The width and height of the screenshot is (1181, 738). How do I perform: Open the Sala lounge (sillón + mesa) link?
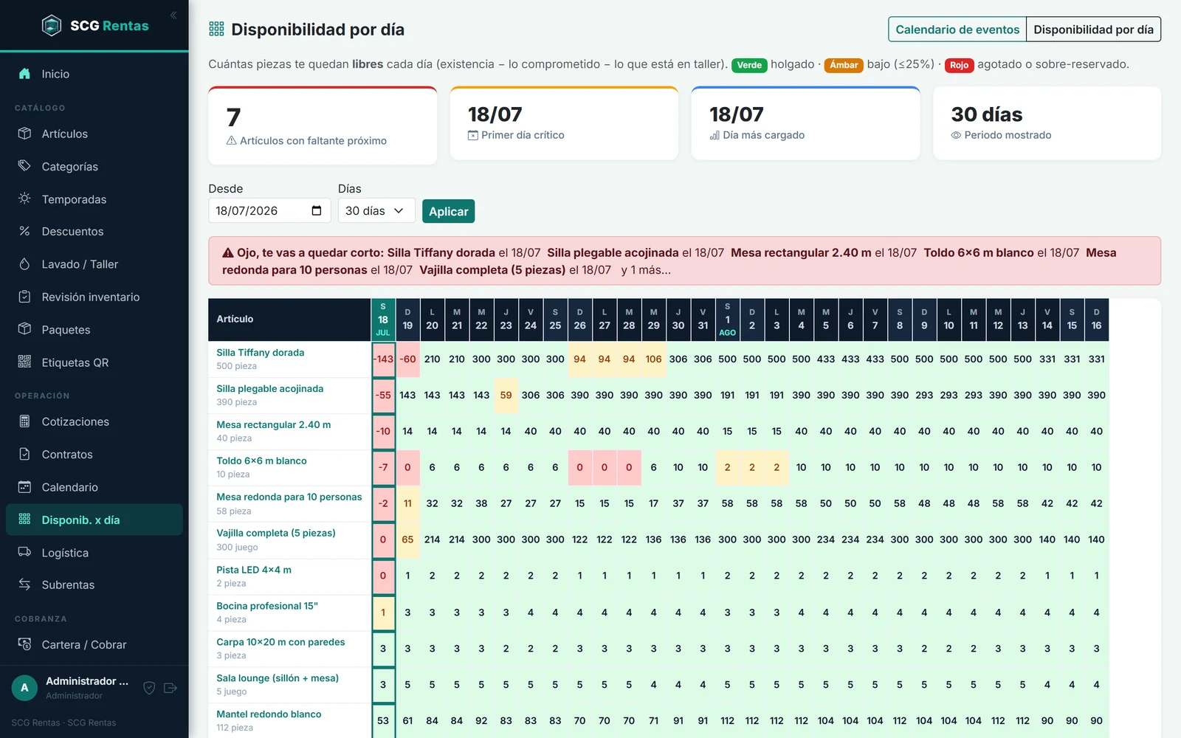[278, 678]
